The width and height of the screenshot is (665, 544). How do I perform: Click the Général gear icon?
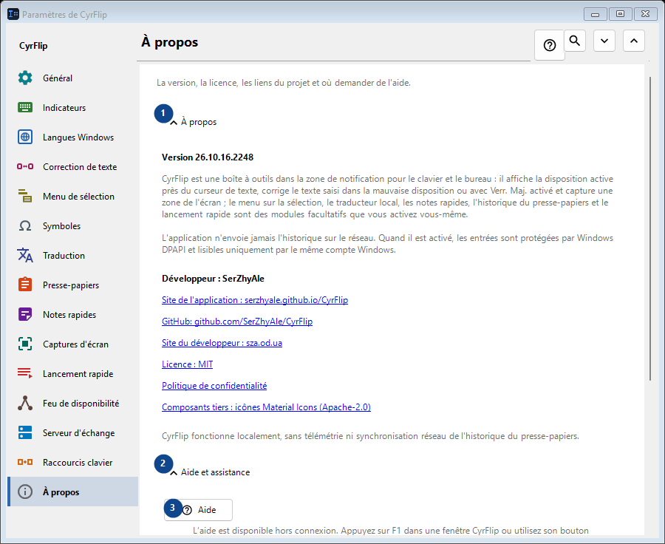point(25,78)
